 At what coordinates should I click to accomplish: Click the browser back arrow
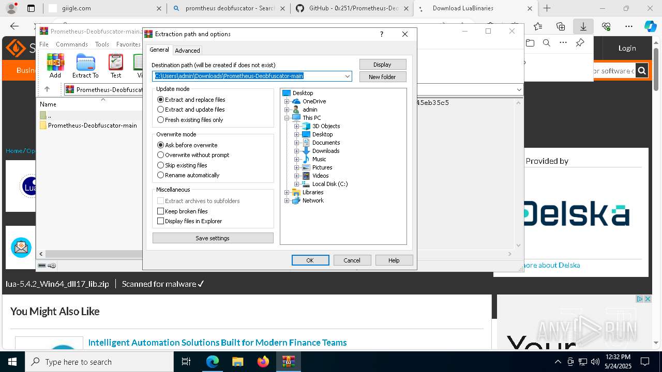point(14,26)
